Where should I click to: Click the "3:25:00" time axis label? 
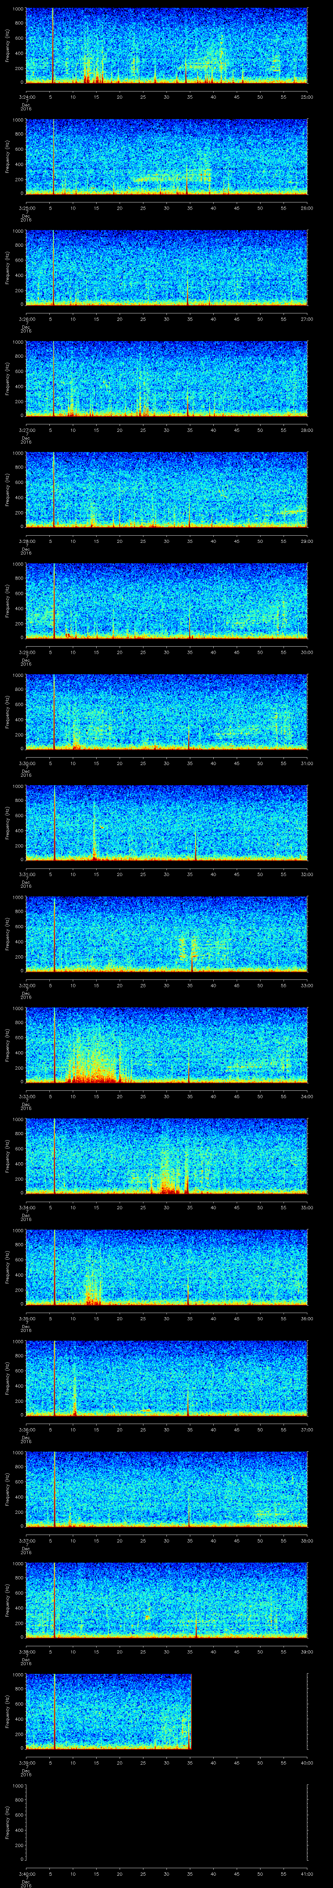tap(27, 208)
